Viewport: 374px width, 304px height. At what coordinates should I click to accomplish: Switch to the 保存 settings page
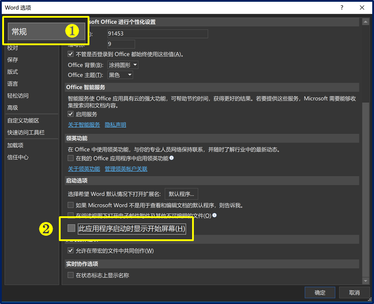[x=13, y=60]
